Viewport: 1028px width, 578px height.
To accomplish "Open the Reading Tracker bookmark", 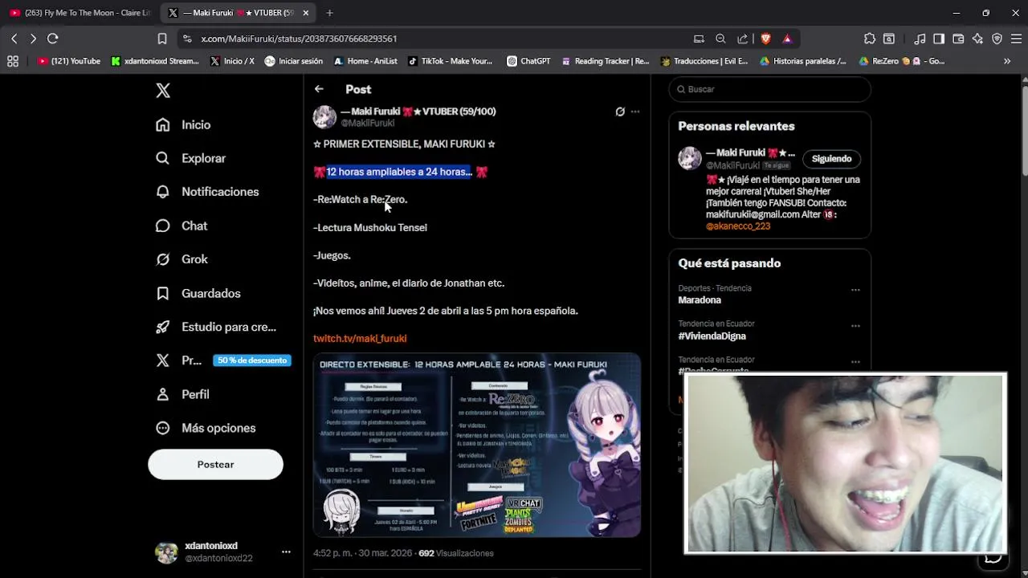I will [x=606, y=61].
